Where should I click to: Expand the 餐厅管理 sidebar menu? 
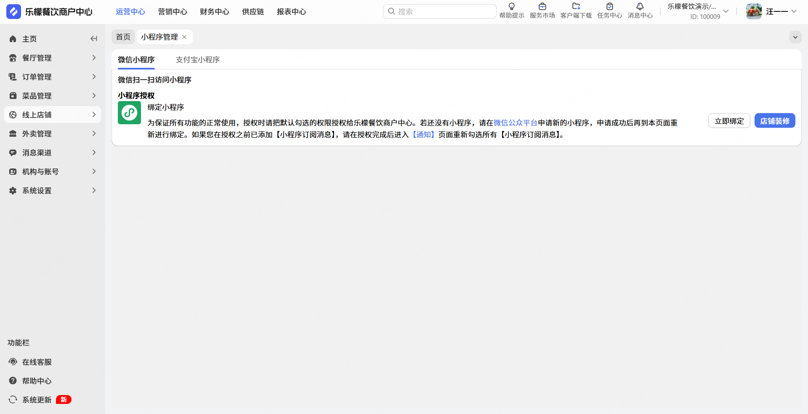(53, 58)
